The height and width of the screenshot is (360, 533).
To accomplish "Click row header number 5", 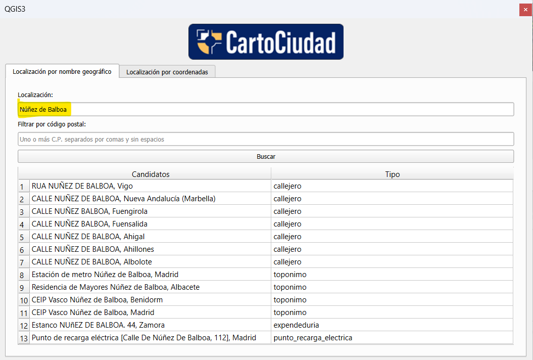I will [24, 237].
